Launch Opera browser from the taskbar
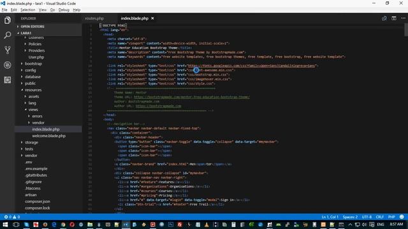Screen dimensions: 408x229 pyautogui.click(x=72, y=225)
